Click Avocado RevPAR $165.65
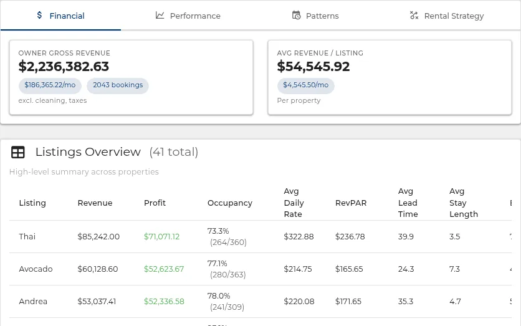The image size is (521, 326). [x=349, y=269]
